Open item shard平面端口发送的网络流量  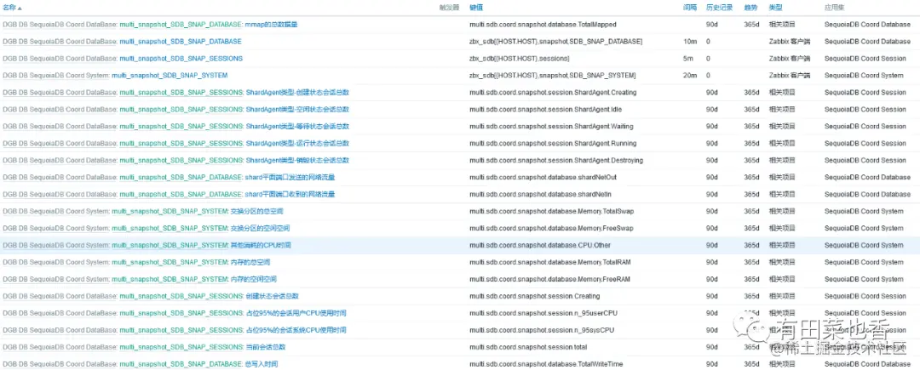290,178
